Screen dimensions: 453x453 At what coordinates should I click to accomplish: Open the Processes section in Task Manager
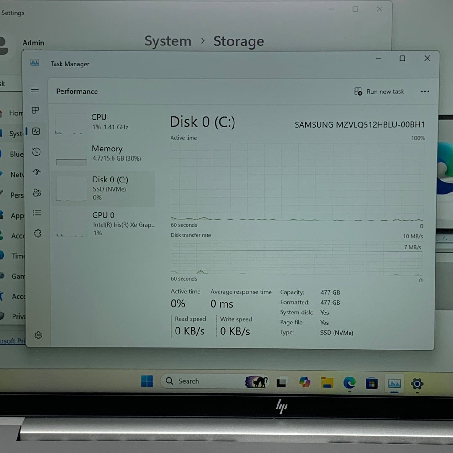pyautogui.click(x=35, y=110)
